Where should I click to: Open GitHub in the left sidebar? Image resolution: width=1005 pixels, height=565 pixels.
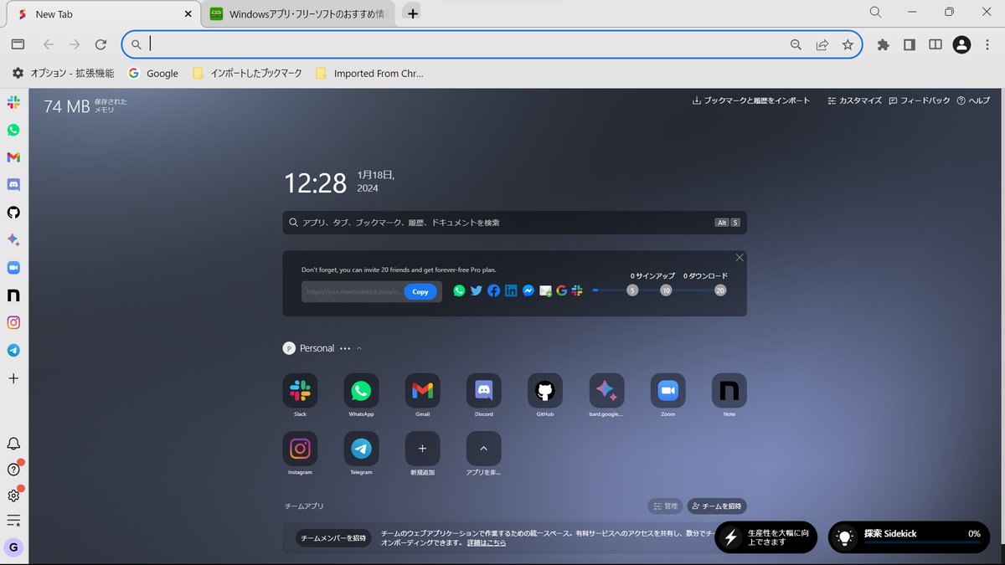13,213
